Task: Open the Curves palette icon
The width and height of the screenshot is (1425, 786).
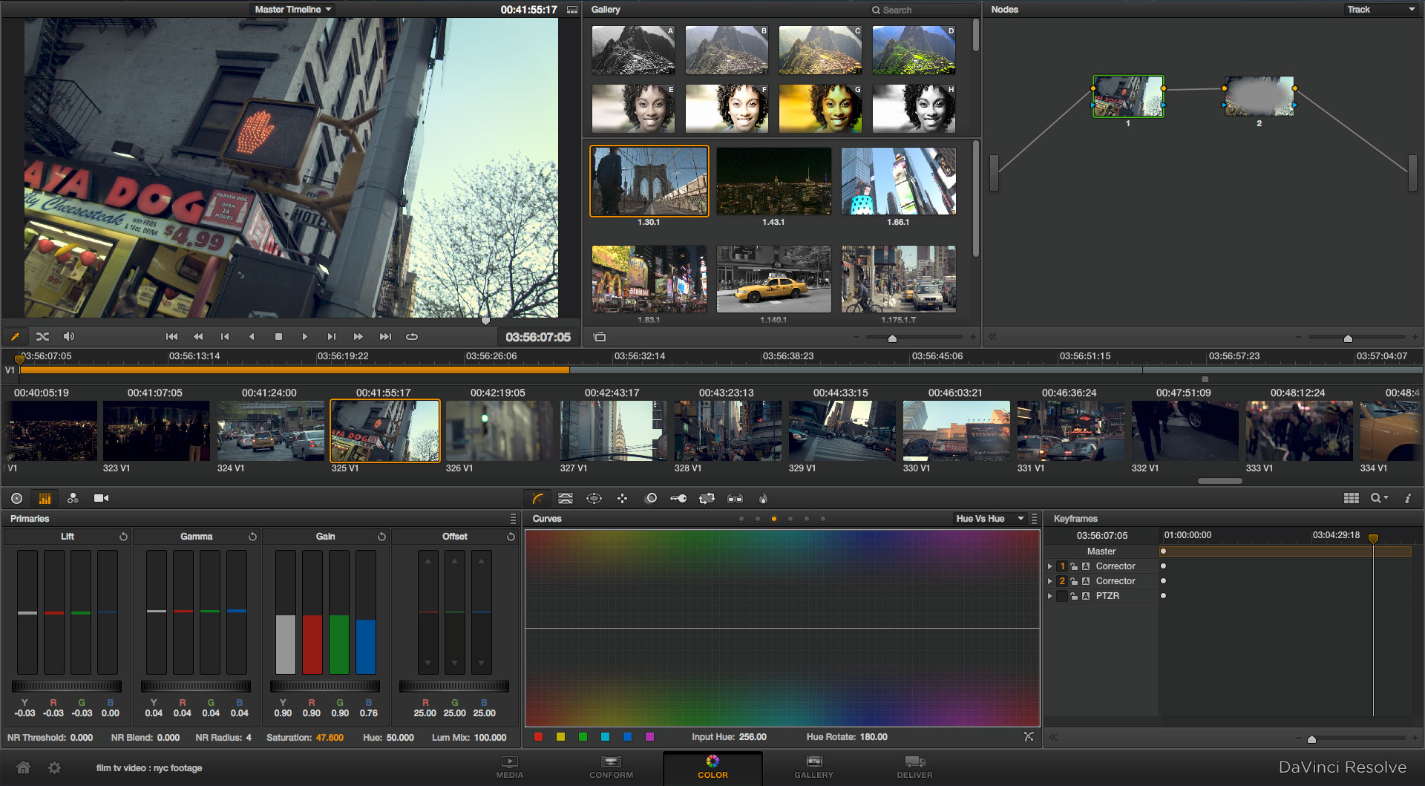Action: (537, 499)
